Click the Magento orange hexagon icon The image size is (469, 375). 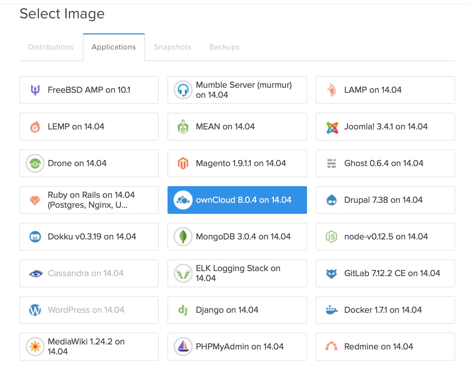183,163
